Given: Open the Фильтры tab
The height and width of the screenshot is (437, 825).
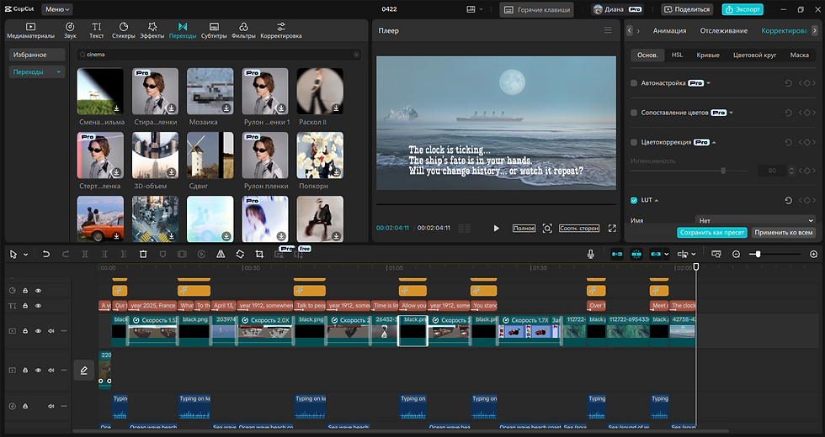Looking at the screenshot, I should [243, 30].
